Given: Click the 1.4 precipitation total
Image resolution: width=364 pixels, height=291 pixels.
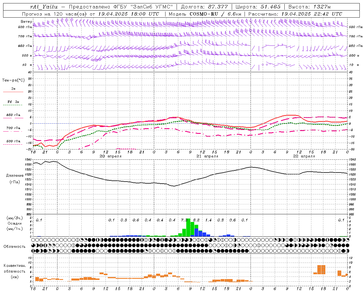Looking at the screenshot, I should (208, 220).
